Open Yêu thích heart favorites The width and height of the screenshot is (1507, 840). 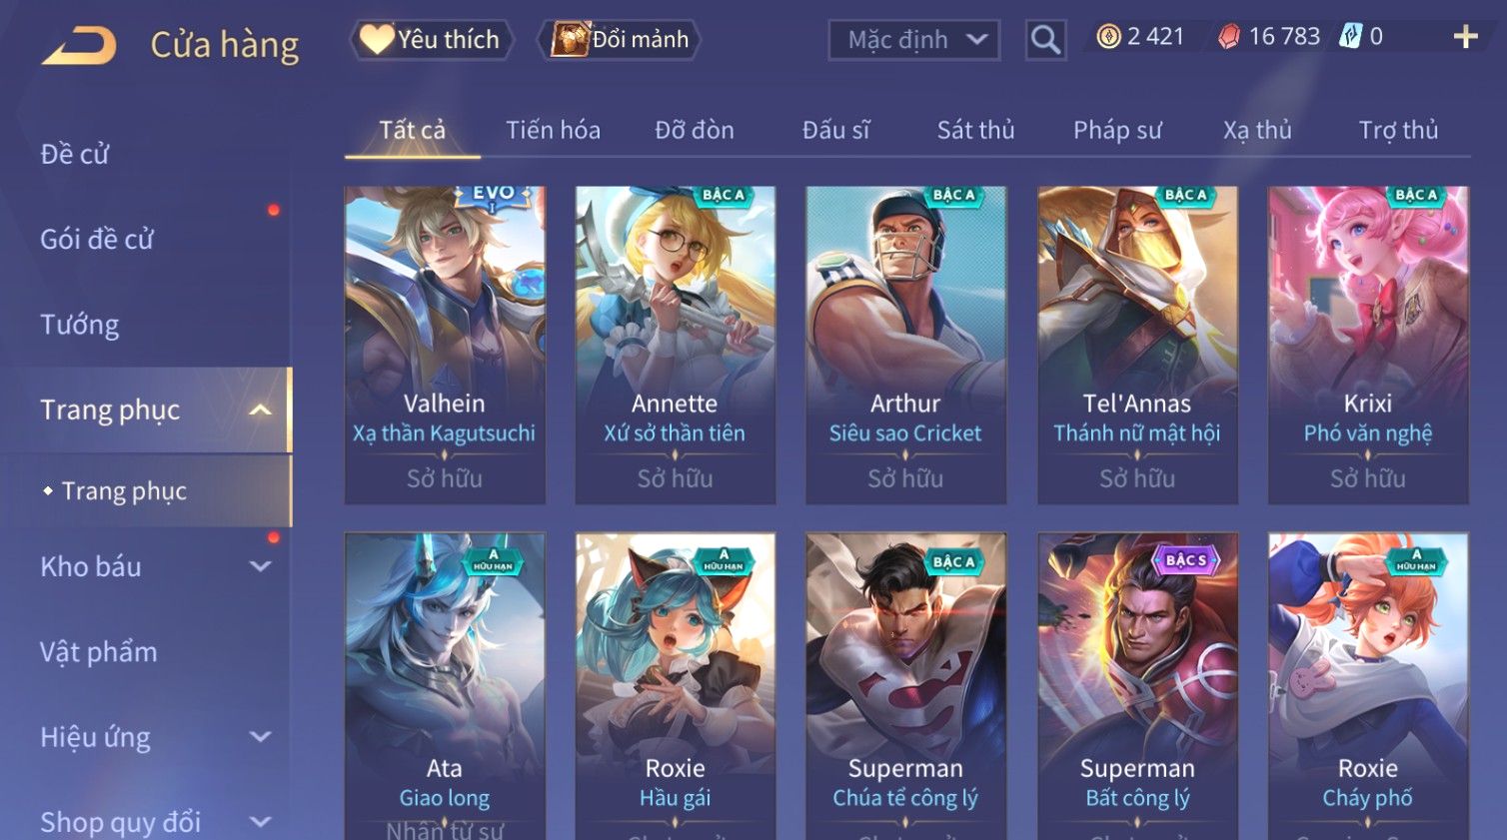431,40
